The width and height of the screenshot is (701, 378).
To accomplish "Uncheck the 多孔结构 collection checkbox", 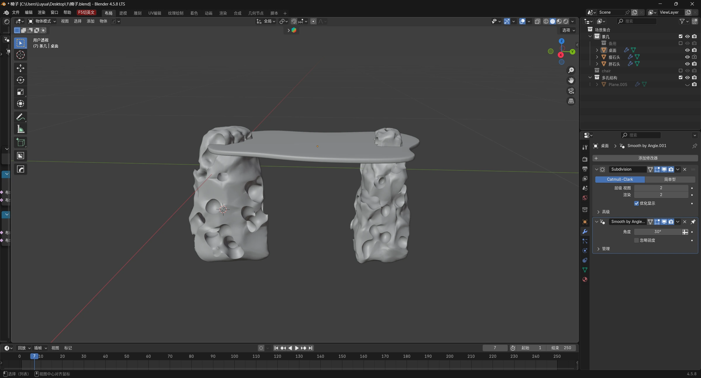I will (x=681, y=77).
